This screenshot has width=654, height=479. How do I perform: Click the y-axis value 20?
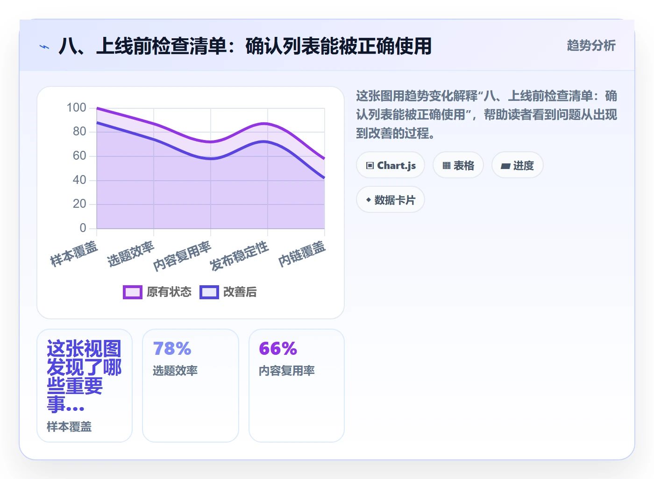pos(79,204)
